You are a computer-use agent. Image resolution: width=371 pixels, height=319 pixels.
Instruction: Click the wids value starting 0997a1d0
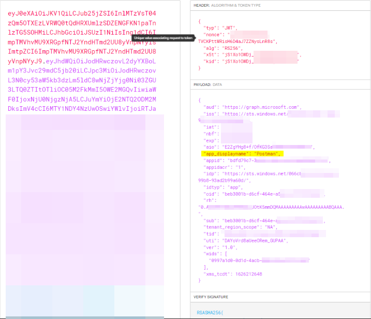(x=259, y=260)
